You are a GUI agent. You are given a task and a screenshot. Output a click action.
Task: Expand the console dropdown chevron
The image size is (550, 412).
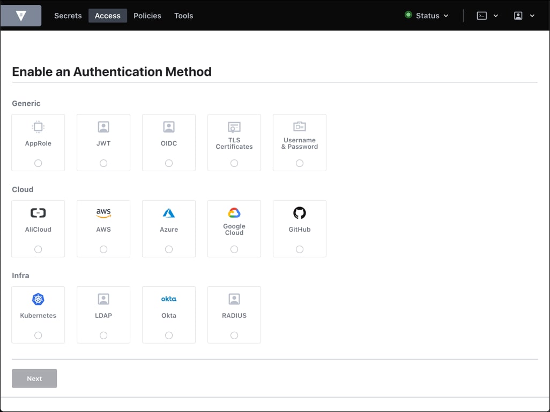(496, 16)
